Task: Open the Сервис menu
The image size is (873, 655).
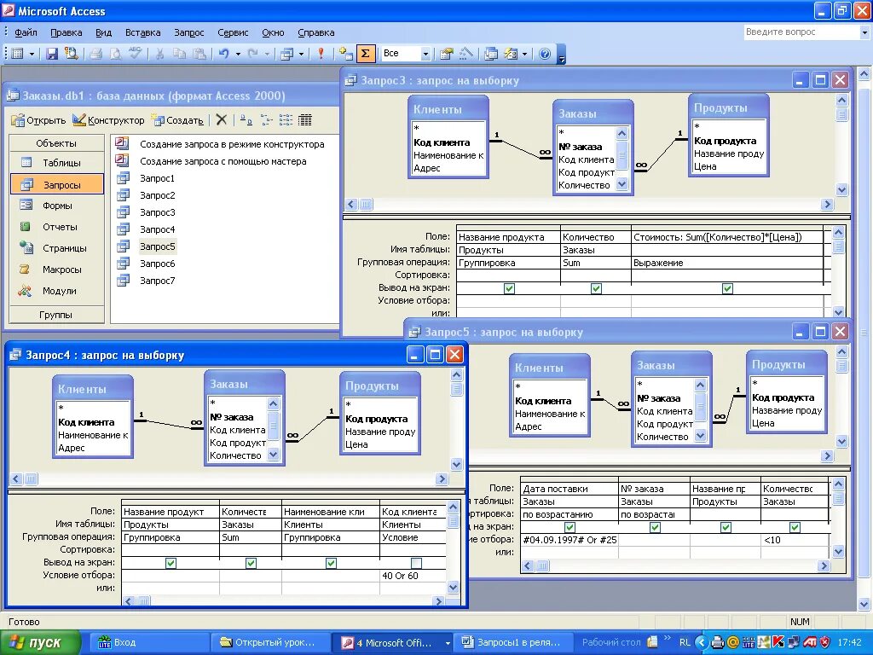Action: click(x=233, y=32)
